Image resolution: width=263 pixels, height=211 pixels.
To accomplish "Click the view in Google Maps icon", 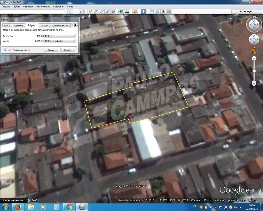I will coord(169,11).
